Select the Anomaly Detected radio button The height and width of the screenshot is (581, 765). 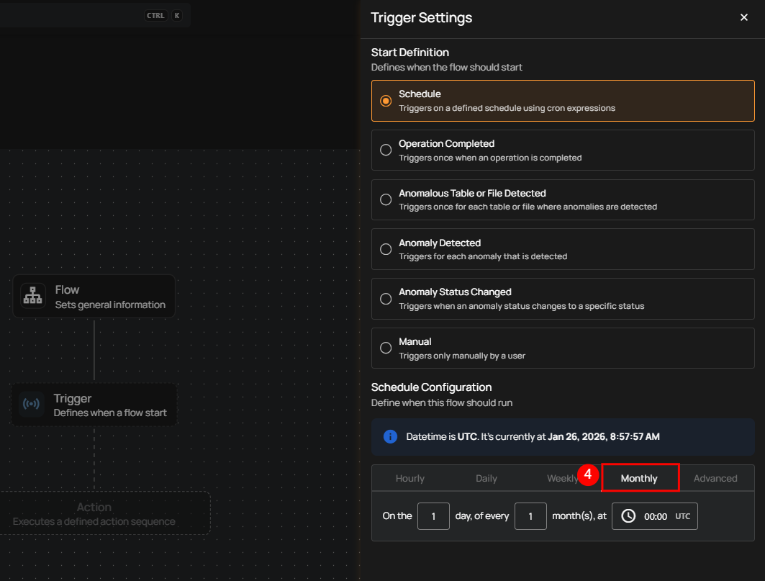(x=386, y=249)
